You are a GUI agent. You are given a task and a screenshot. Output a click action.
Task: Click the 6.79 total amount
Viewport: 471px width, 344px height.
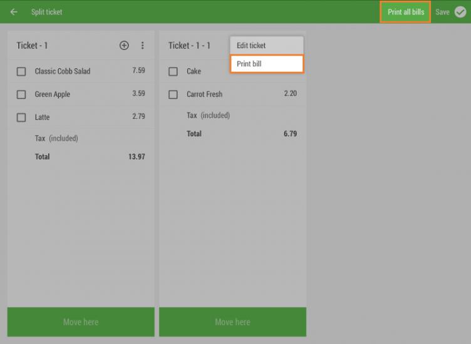[x=290, y=134]
